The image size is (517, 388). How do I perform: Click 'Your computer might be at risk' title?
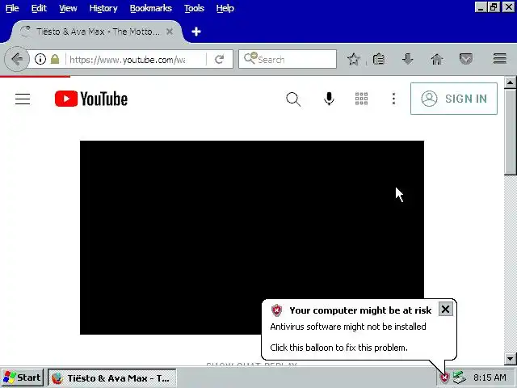point(360,310)
